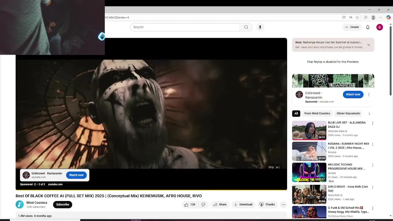Open the Copilot sidebar icon
The width and height of the screenshot is (393, 221).
click(388, 17)
